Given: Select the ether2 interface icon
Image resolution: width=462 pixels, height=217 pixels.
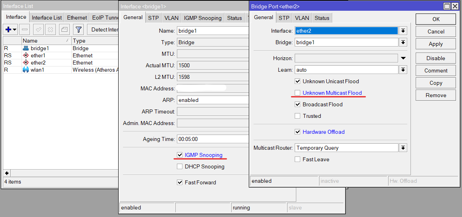Looking at the screenshot, I should (26, 63).
